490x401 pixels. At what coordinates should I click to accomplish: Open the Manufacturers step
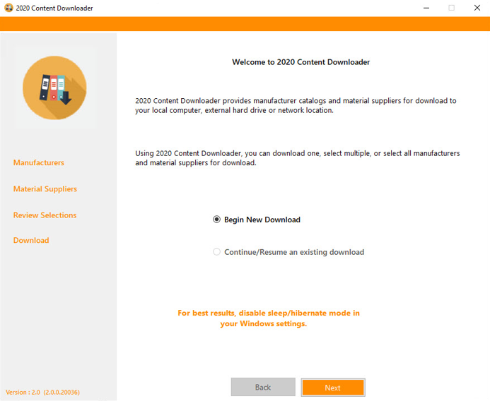point(39,162)
